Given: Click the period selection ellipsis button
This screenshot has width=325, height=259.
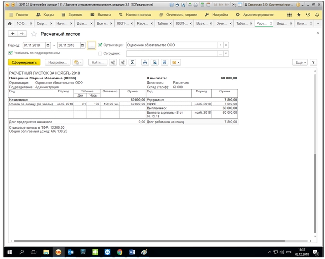Looking at the screenshot, I should pos(92,45).
